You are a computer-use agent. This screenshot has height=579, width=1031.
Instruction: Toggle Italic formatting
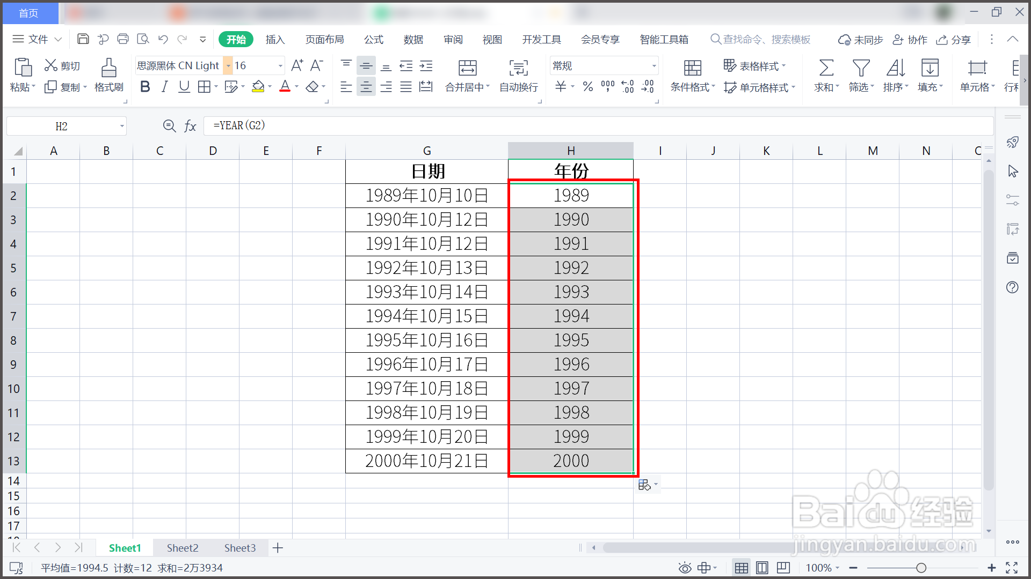[164, 87]
